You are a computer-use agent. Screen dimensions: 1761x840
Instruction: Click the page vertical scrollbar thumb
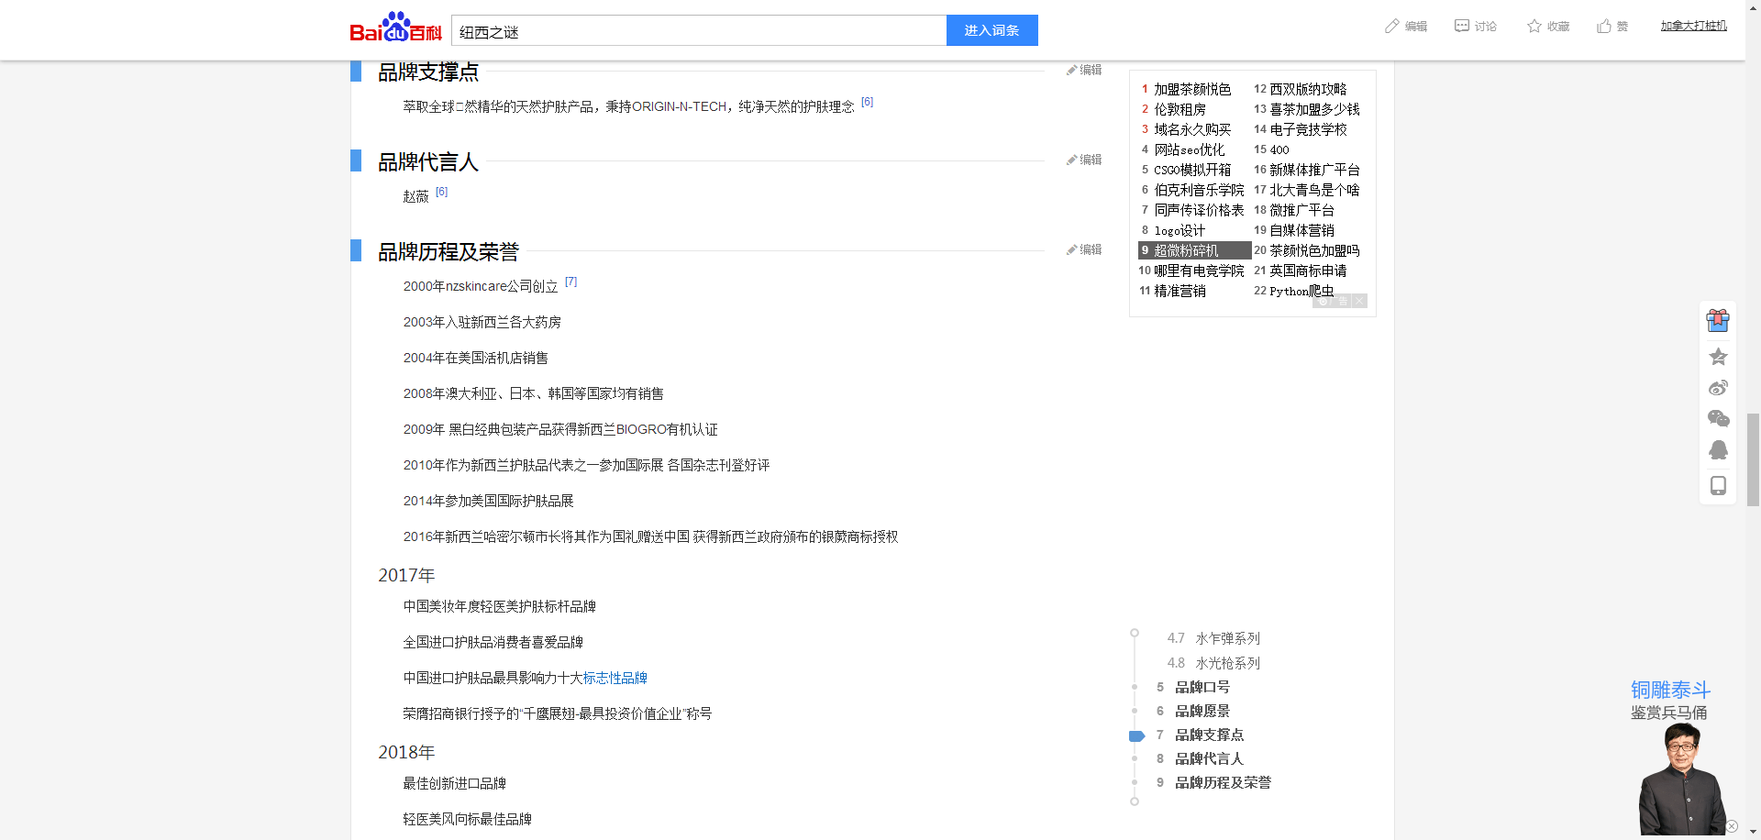(x=1753, y=459)
